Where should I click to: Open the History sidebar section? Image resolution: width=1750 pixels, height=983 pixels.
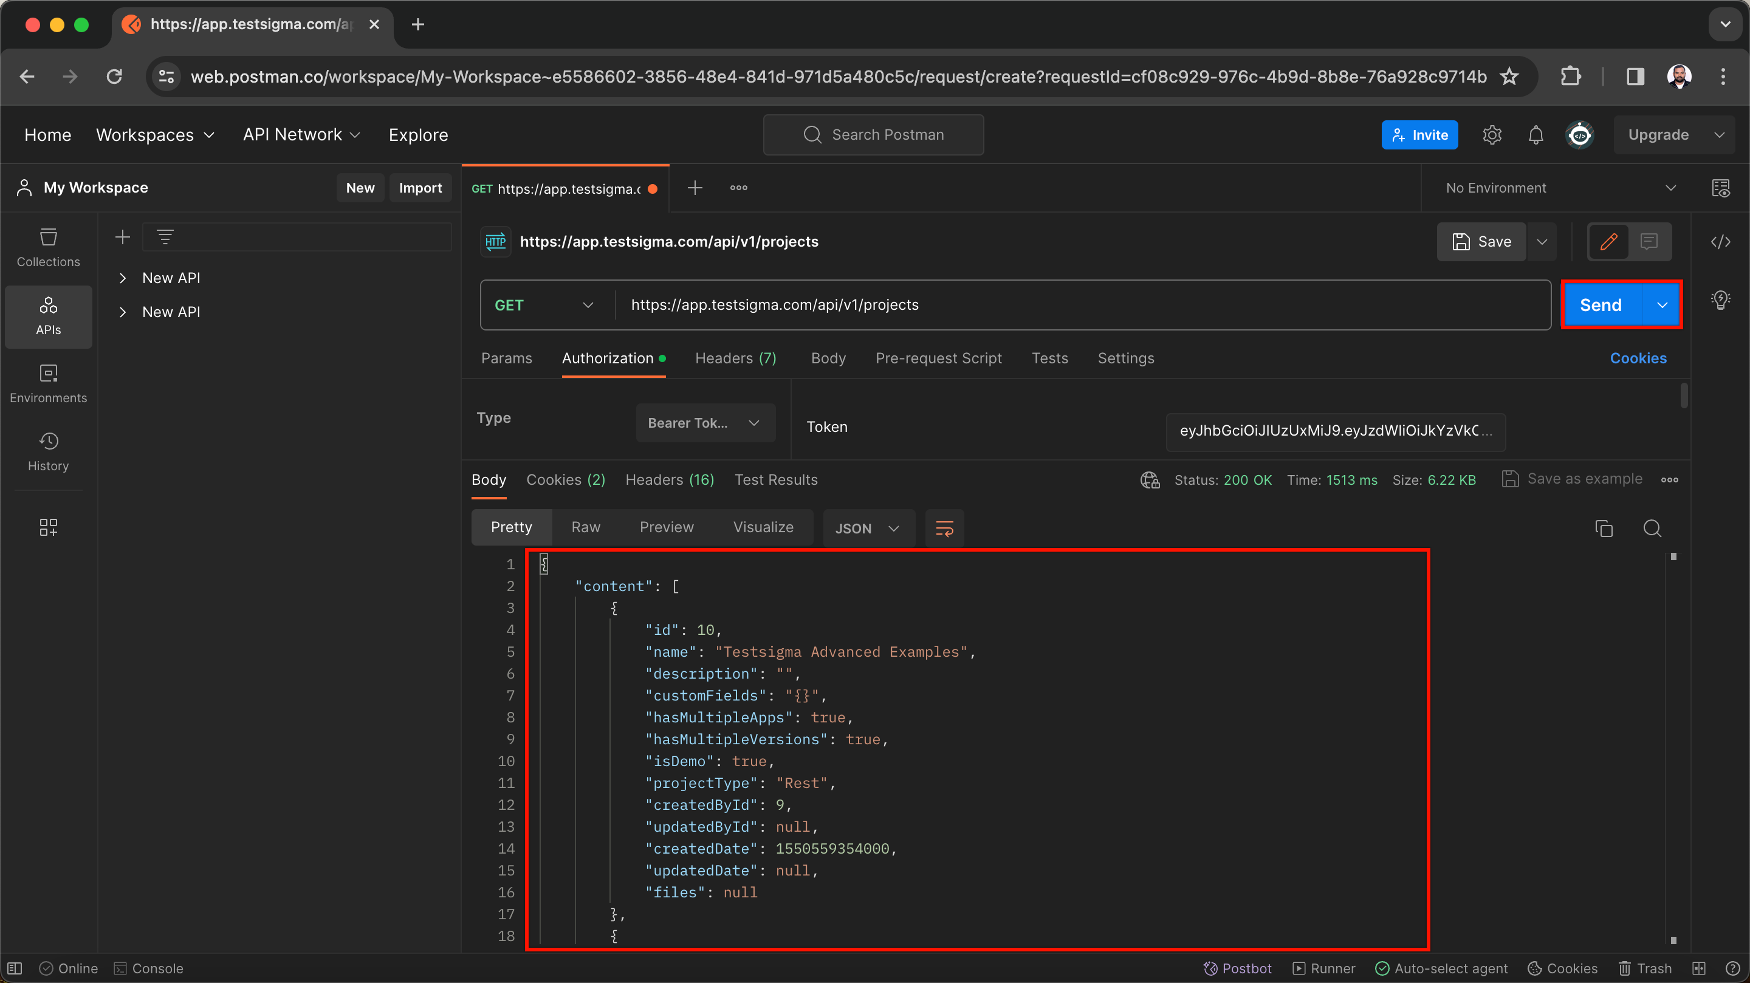tap(48, 451)
